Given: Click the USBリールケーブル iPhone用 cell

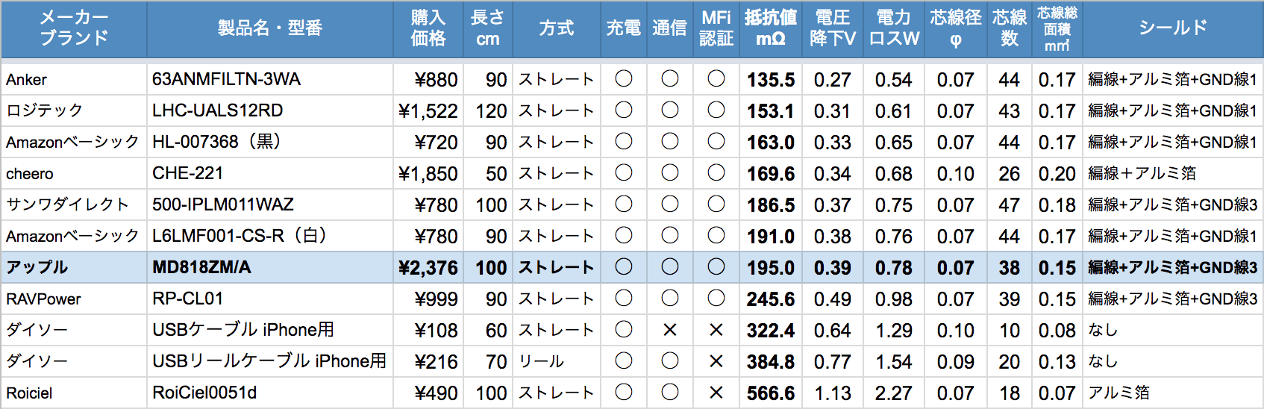Looking at the screenshot, I should pos(269,361).
